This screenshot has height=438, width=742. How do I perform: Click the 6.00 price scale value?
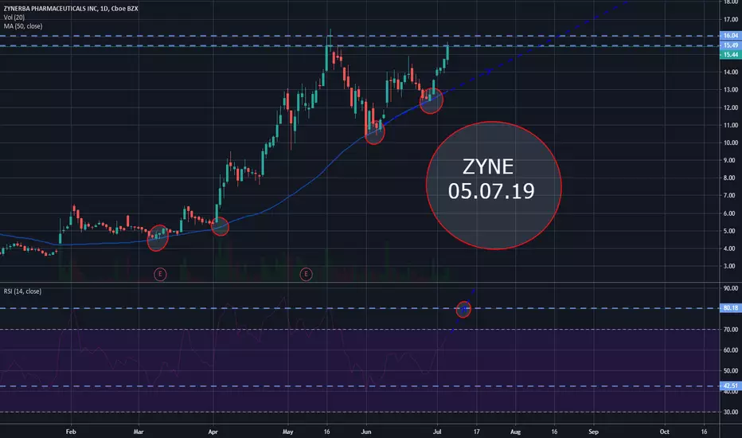pos(731,213)
